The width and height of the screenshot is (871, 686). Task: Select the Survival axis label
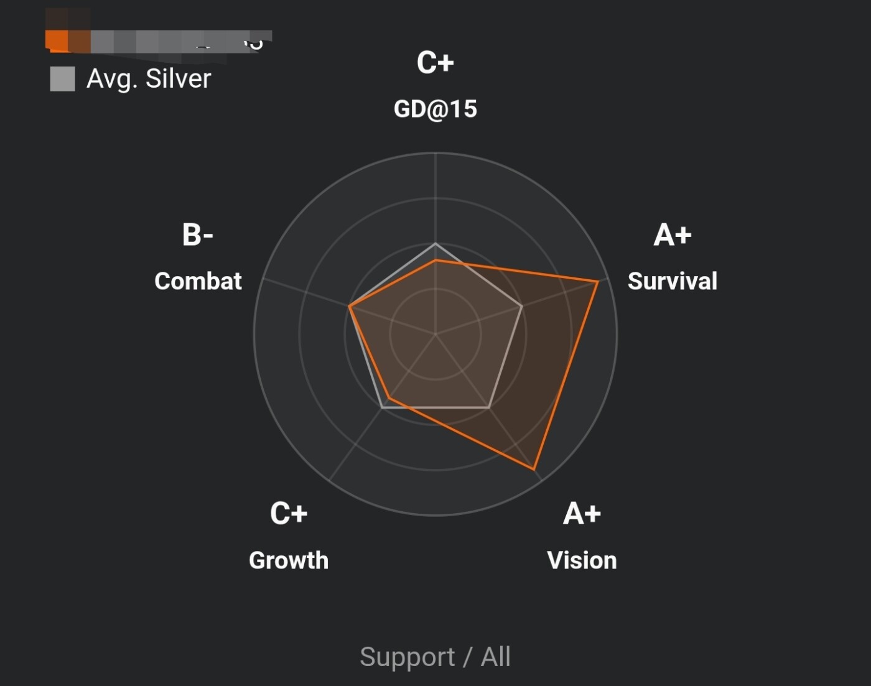click(x=672, y=281)
